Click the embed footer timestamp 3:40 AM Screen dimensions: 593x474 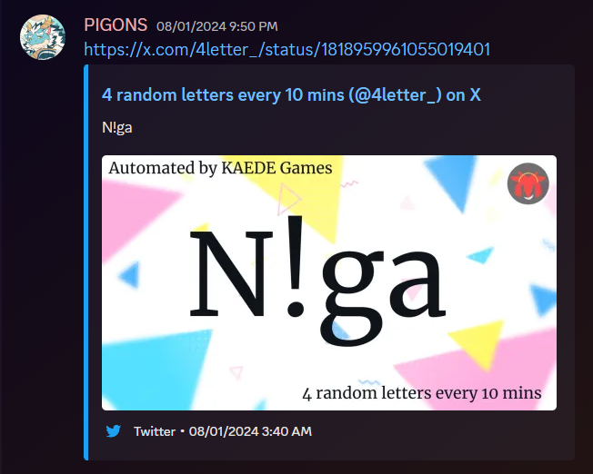click(250, 431)
